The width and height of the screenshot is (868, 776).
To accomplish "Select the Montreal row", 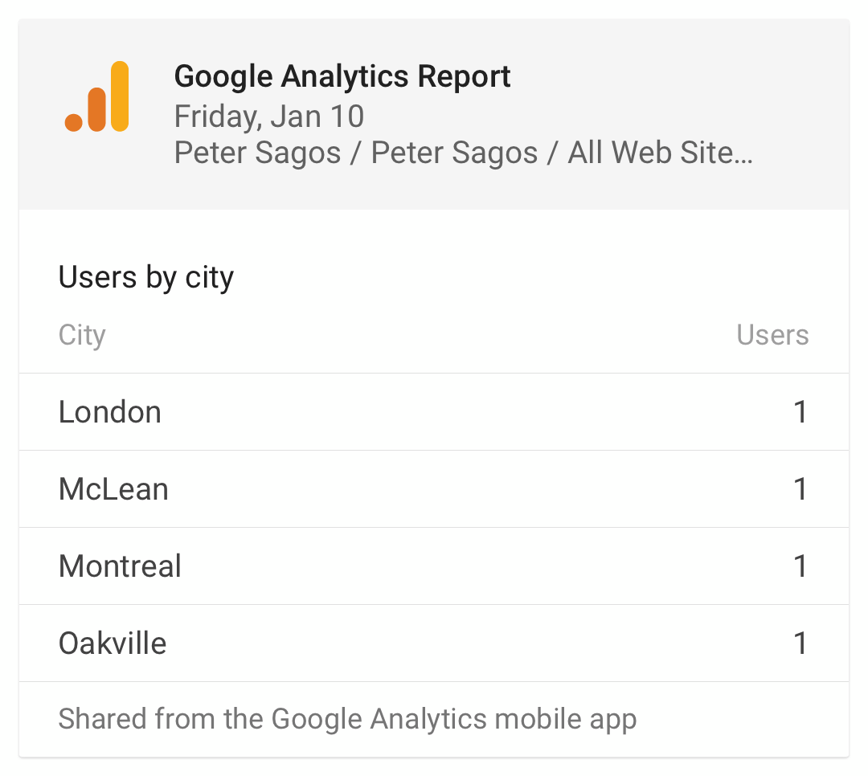I will (x=434, y=566).
